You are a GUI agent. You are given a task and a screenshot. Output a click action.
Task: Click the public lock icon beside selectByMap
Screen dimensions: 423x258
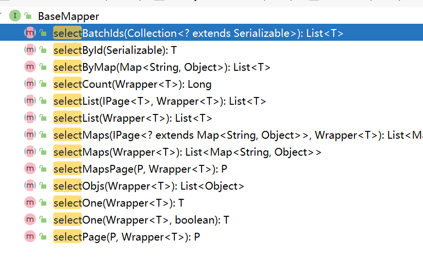pyautogui.click(x=43, y=67)
